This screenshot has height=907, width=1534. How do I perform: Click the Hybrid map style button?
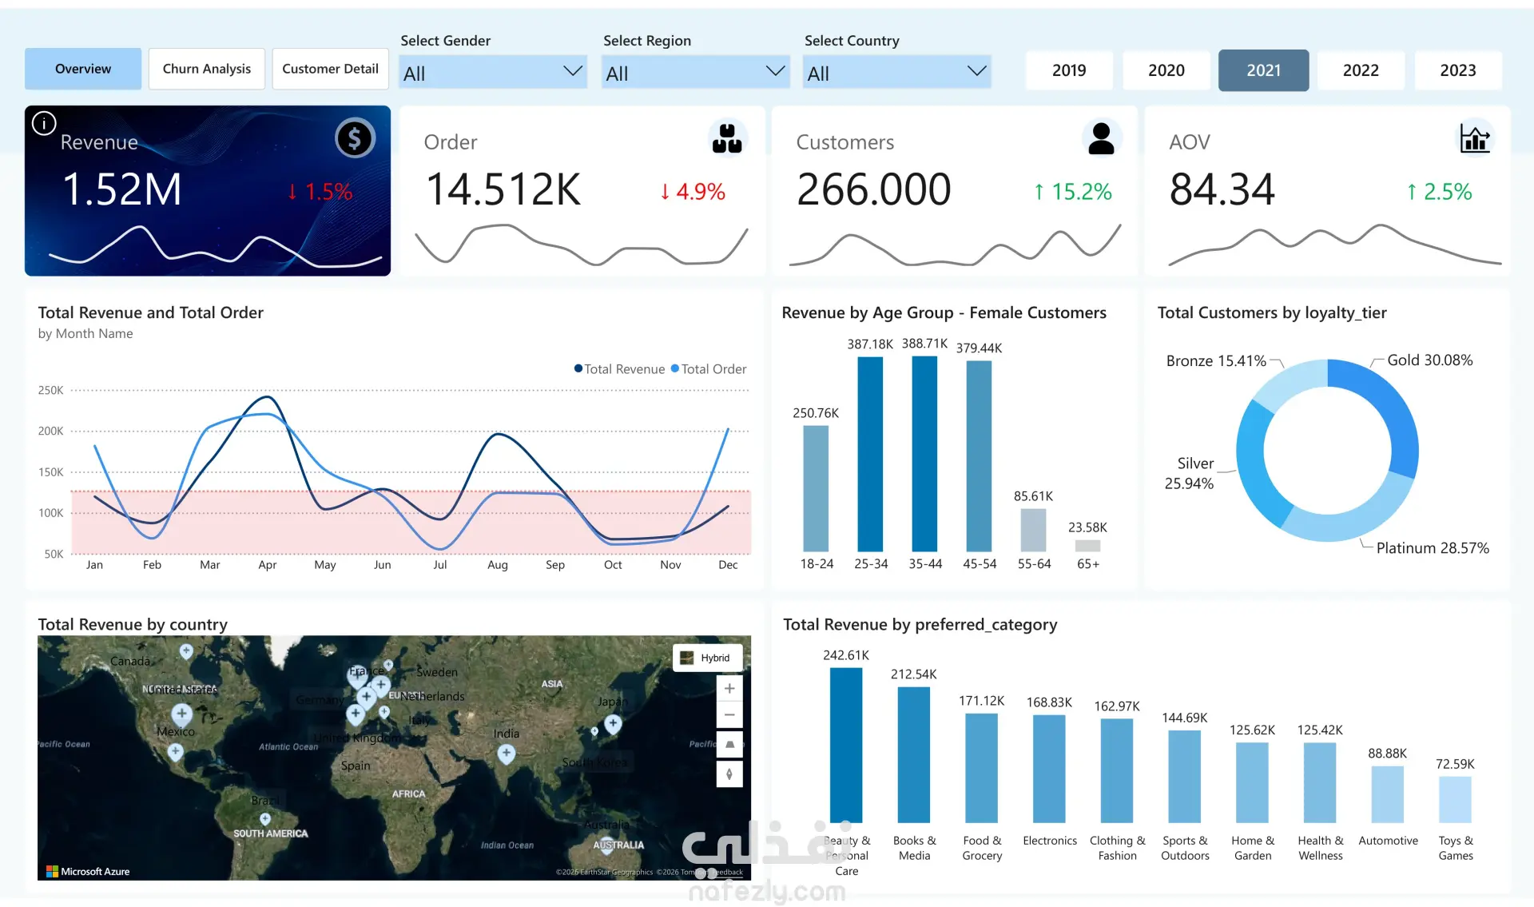coord(707,658)
